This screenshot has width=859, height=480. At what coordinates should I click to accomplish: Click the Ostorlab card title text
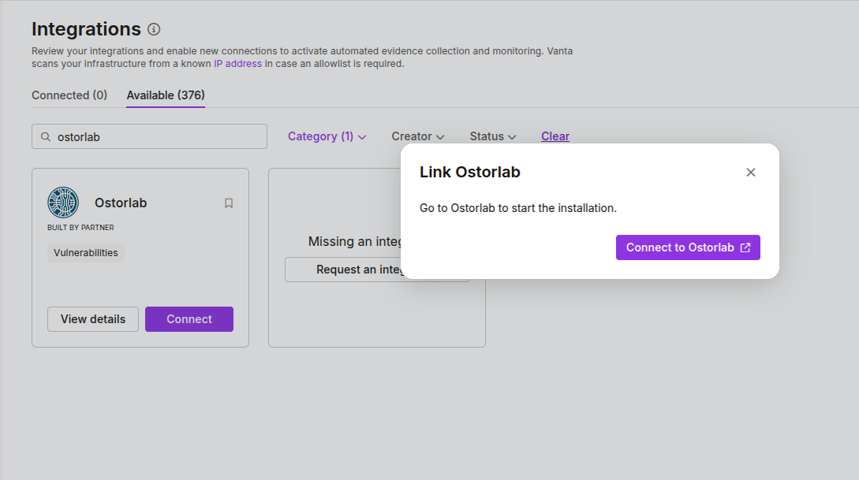coord(121,203)
